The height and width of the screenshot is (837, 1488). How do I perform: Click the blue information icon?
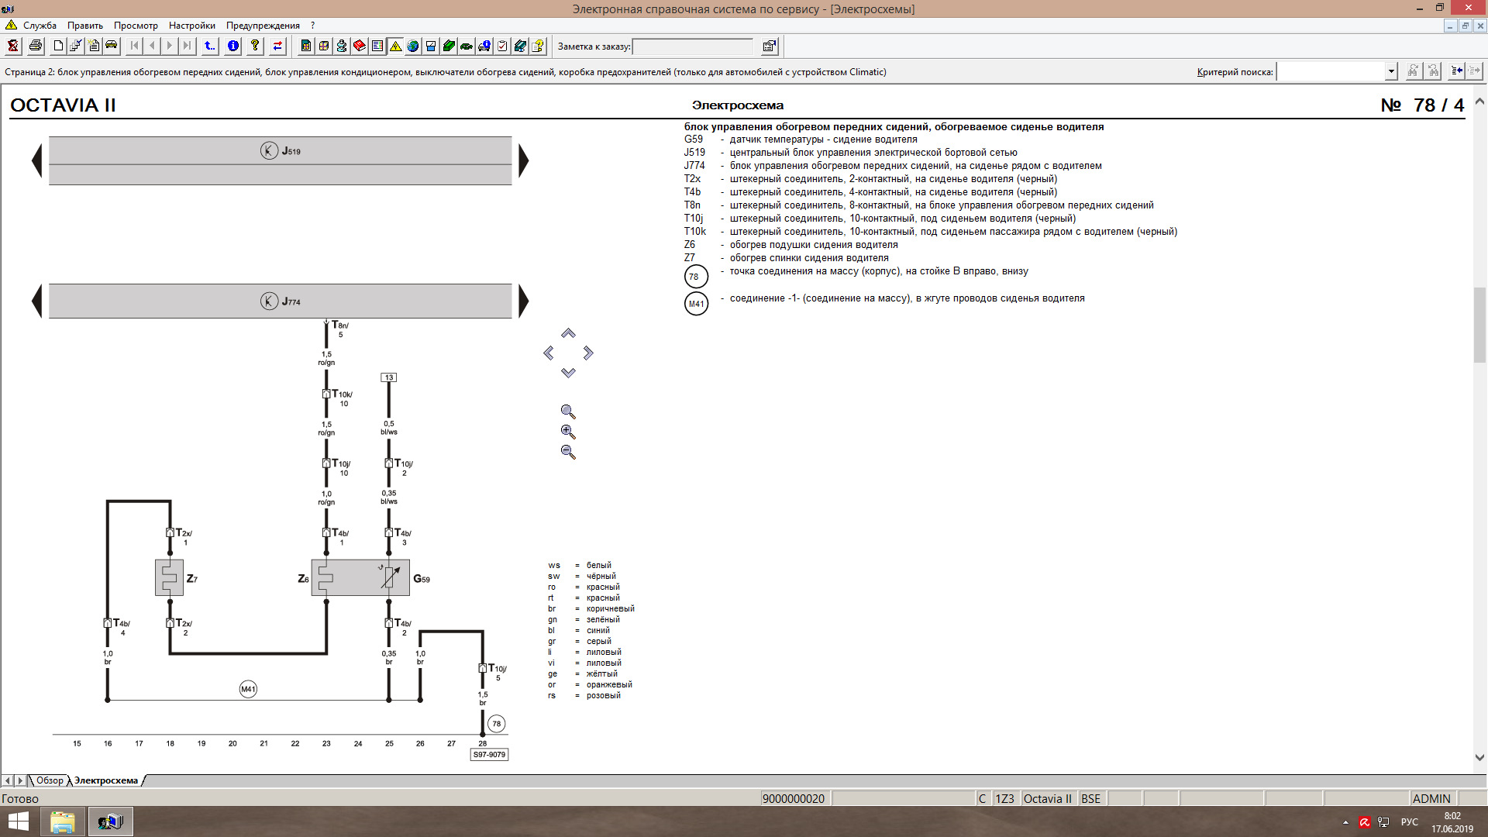coord(232,46)
